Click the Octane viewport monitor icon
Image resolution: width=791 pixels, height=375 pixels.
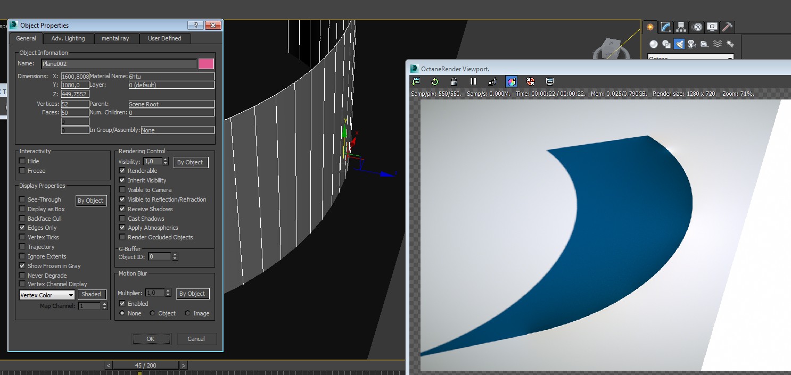[x=550, y=81]
